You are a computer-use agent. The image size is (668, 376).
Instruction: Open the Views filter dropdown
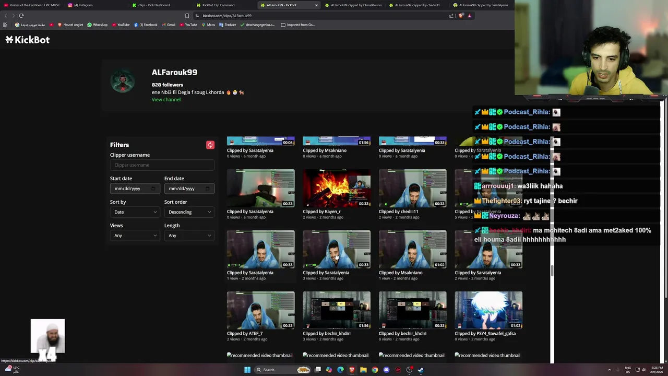pos(135,236)
